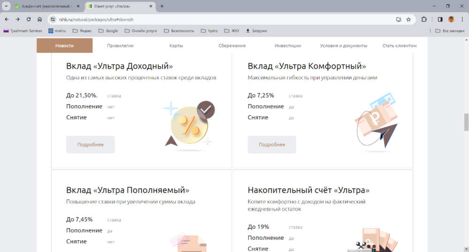The height and width of the screenshot is (252, 469).
Task: Reload the current page
Action: tap(29, 19)
